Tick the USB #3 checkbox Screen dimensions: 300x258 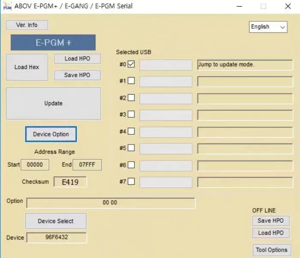pyautogui.click(x=131, y=114)
